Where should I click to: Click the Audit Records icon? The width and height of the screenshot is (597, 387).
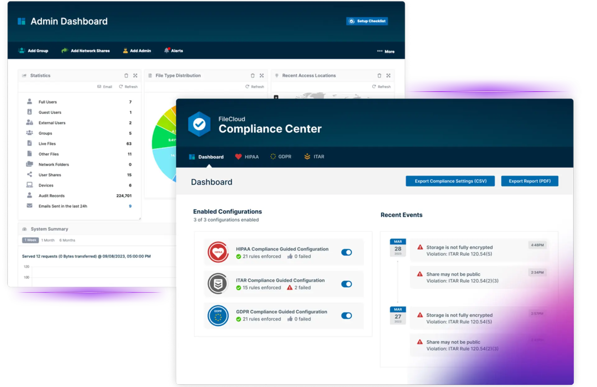click(x=30, y=195)
